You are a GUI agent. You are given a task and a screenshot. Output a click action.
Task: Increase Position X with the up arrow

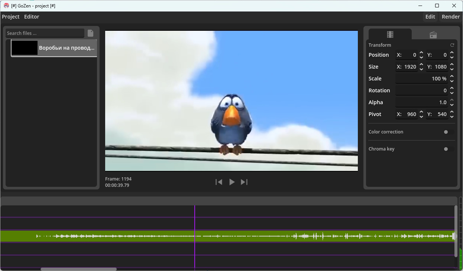[421, 53]
